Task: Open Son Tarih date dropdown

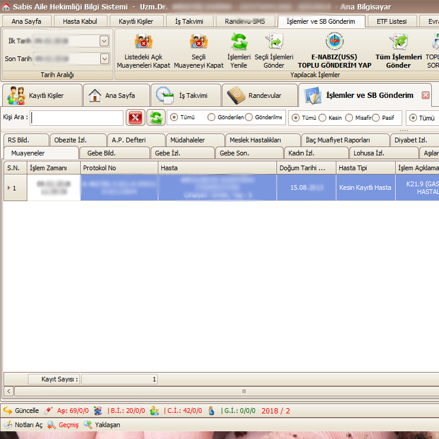Action: click(x=104, y=59)
